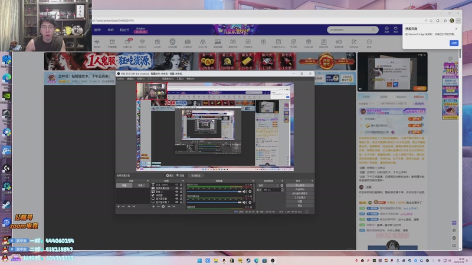Click 启动虚拟摄像机 in OBS controls
Image resolution: width=472 pixels, height=265 pixels.
click(300, 194)
